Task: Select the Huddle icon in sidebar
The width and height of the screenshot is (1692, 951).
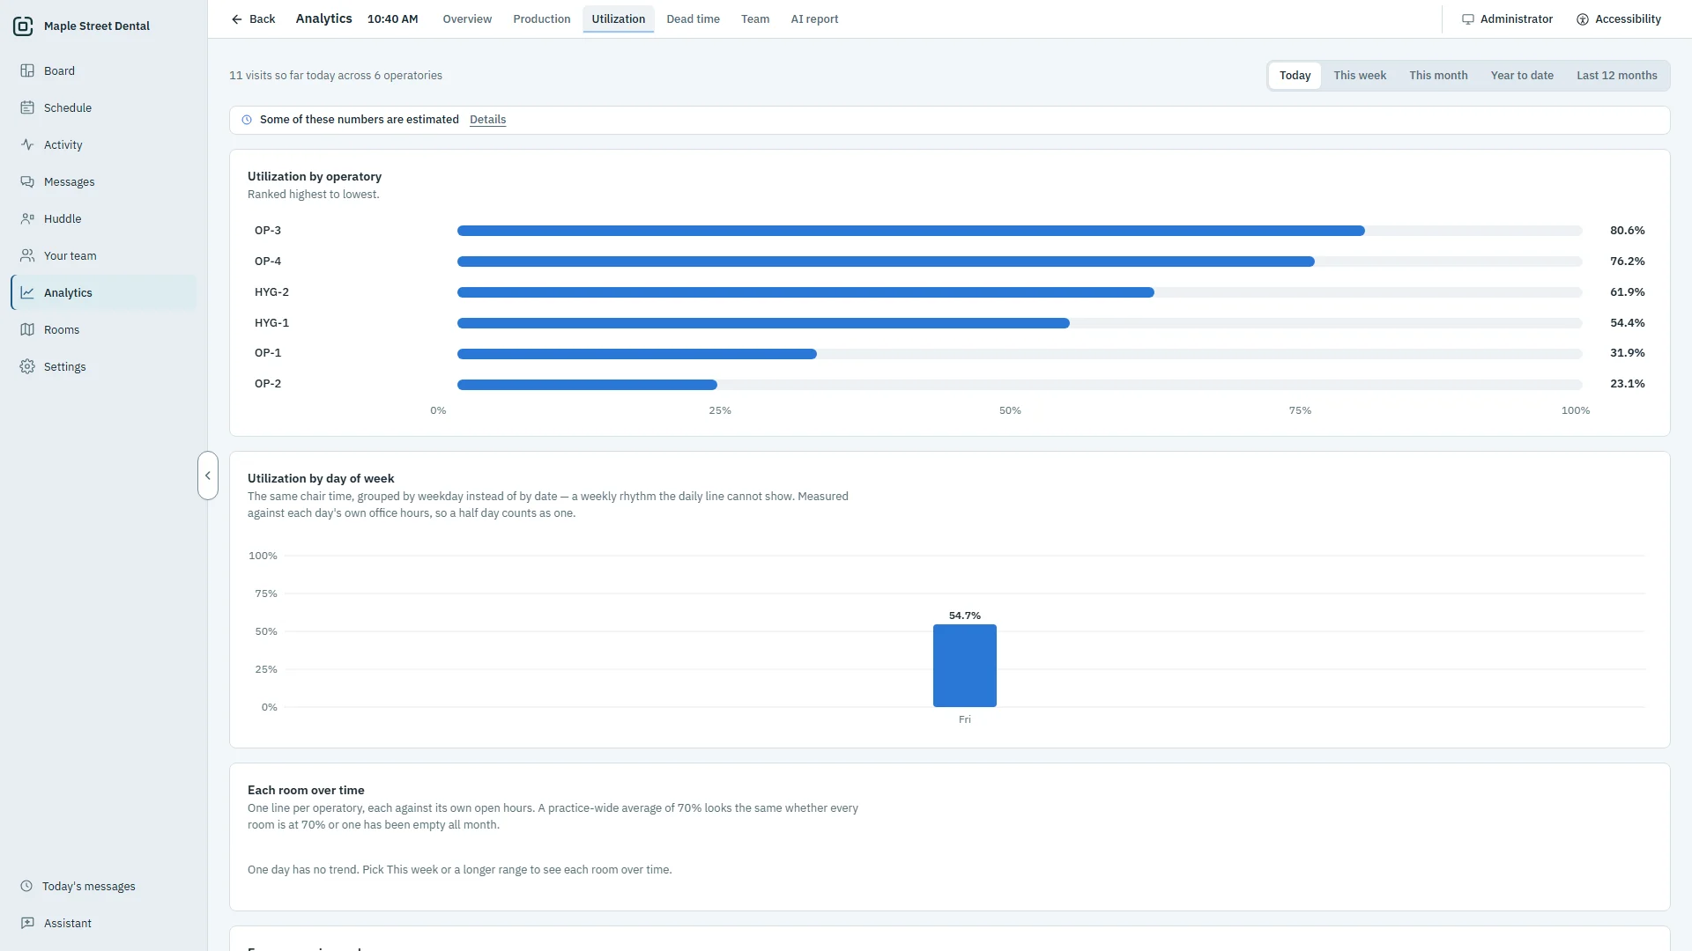Action: point(27,218)
